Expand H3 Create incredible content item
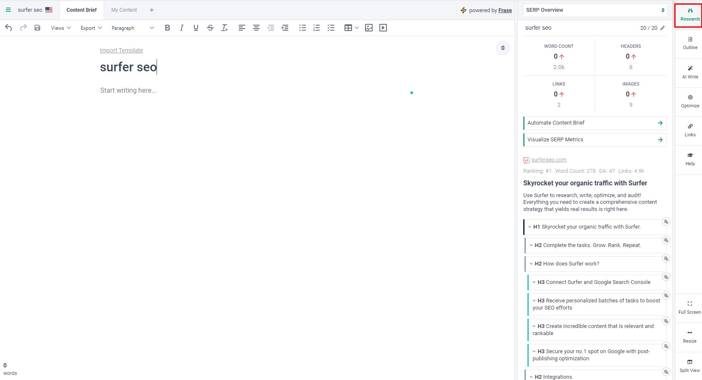The width and height of the screenshot is (702, 380). click(x=534, y=326)
